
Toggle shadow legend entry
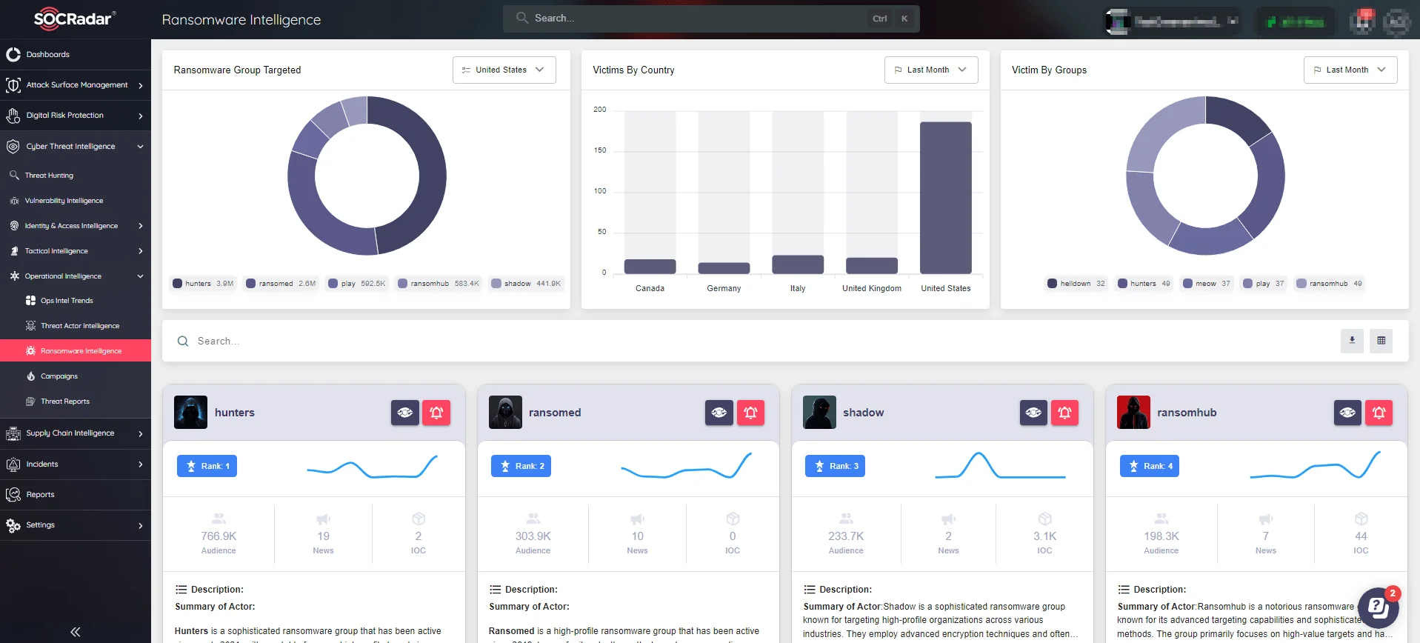coord(527,283)
